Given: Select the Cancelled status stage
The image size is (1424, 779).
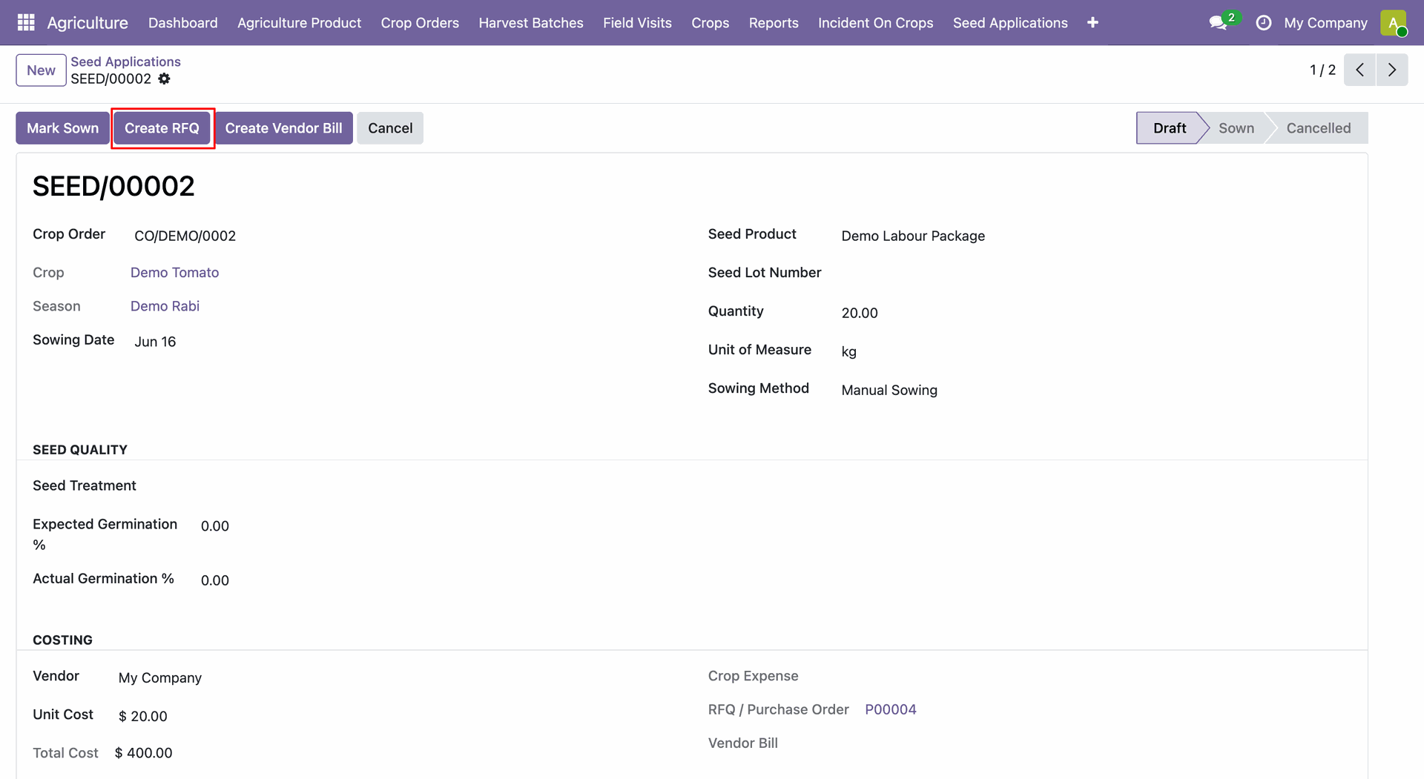Looking at the screenshot, I should (1319, 128).
